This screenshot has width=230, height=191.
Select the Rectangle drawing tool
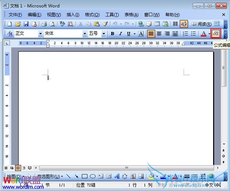[x=84, y=176]
